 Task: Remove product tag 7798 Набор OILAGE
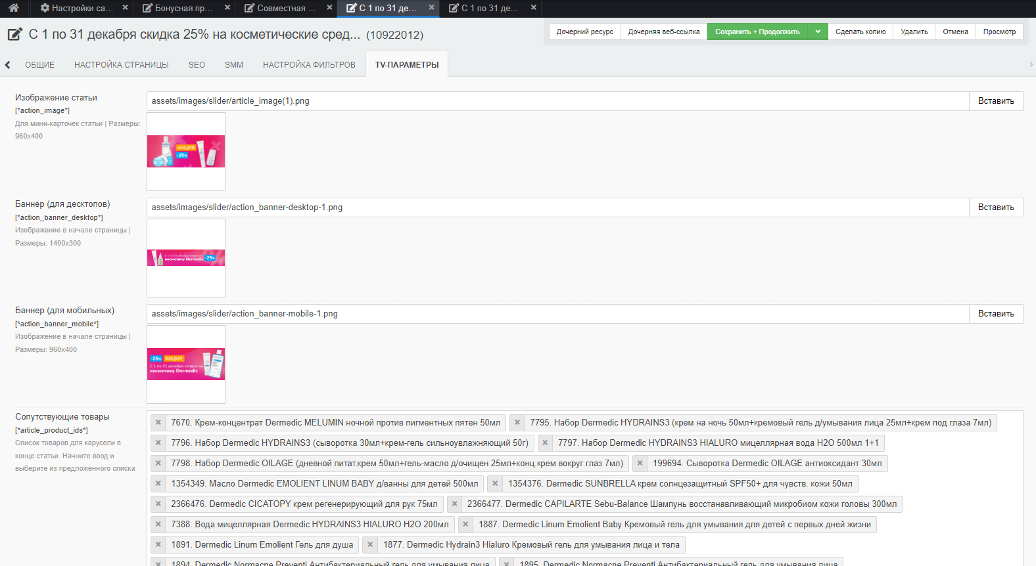(x=158, y=464)
